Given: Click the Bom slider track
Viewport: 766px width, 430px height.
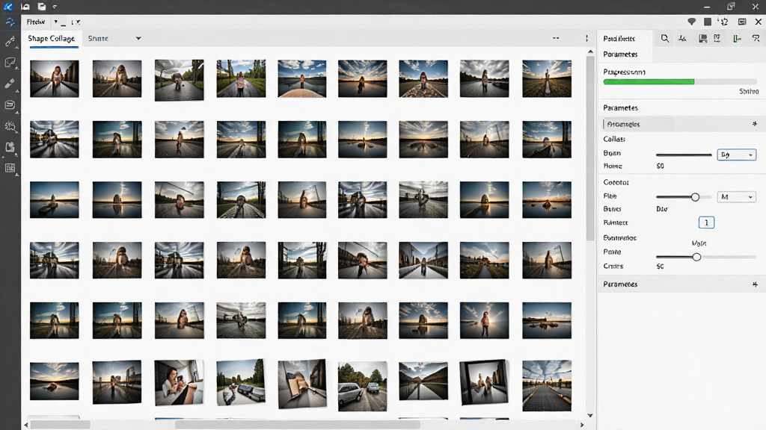Looking at the screenshot, I should 684,155.
